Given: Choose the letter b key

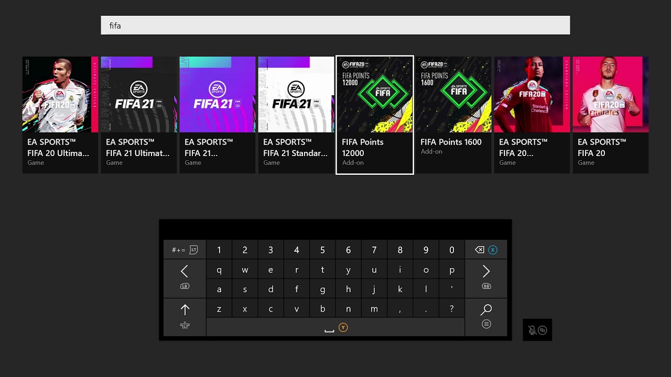Looking at the screenshot, I should point(322,309).
